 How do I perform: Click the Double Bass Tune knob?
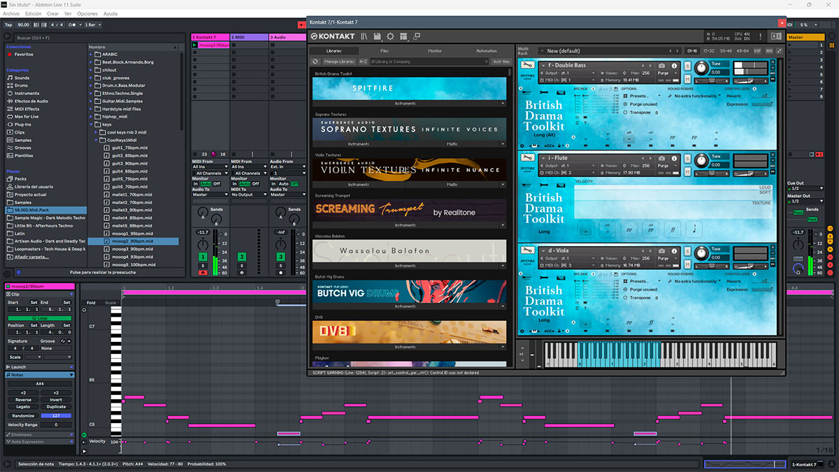point(701,69)
